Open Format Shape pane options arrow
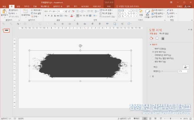The image size is (194, 120). pyautogui.click(x=189, y=29)
